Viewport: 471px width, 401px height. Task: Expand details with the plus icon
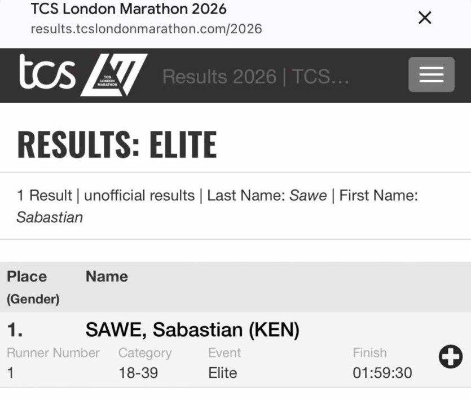[450, 357]
